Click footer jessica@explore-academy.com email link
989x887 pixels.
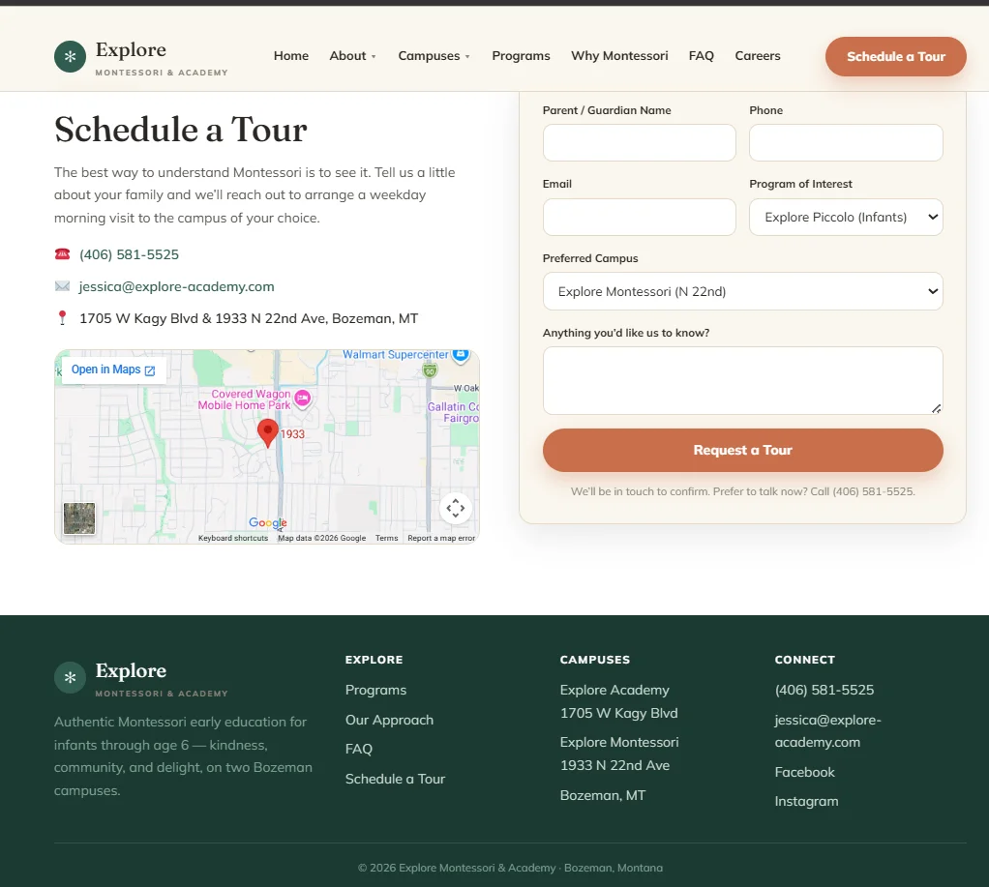tap(827, 730)
